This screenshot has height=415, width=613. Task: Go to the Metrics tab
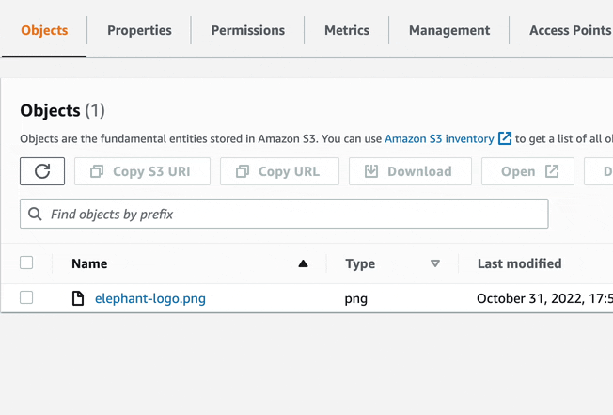[x=347, y=30]
